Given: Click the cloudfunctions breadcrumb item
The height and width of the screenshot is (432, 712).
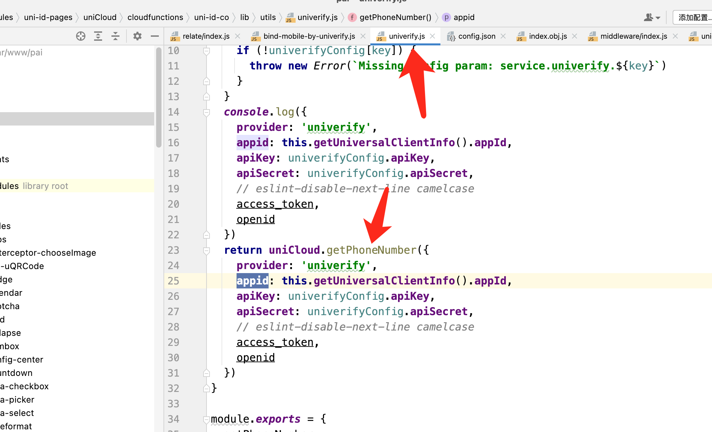Looking at the screenshot, I should tap(155, 17).
